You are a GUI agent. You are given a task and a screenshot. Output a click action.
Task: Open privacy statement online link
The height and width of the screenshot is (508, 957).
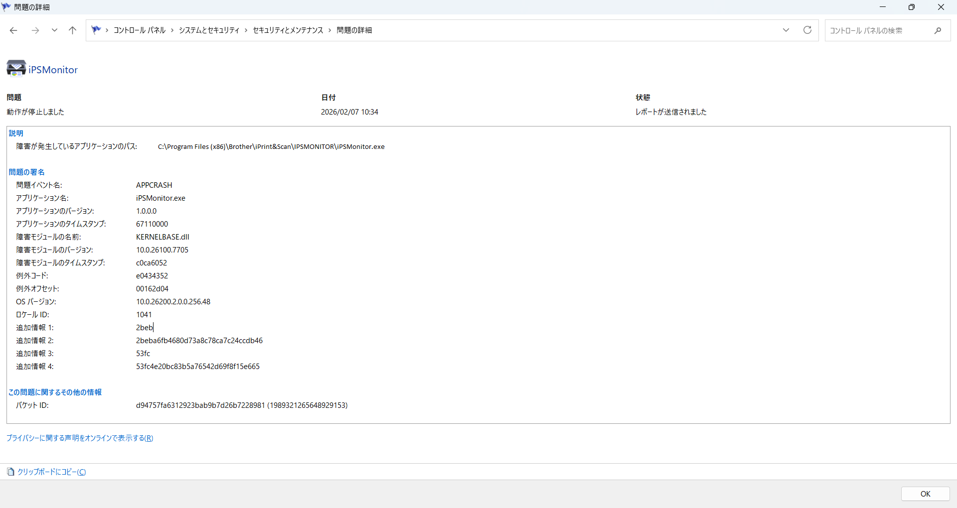pyautogui.click(x=80, y=438)
